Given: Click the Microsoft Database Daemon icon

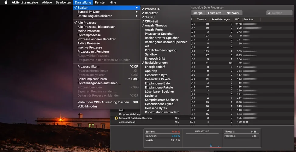Looking at the screenshot, I should pos(116,118).
